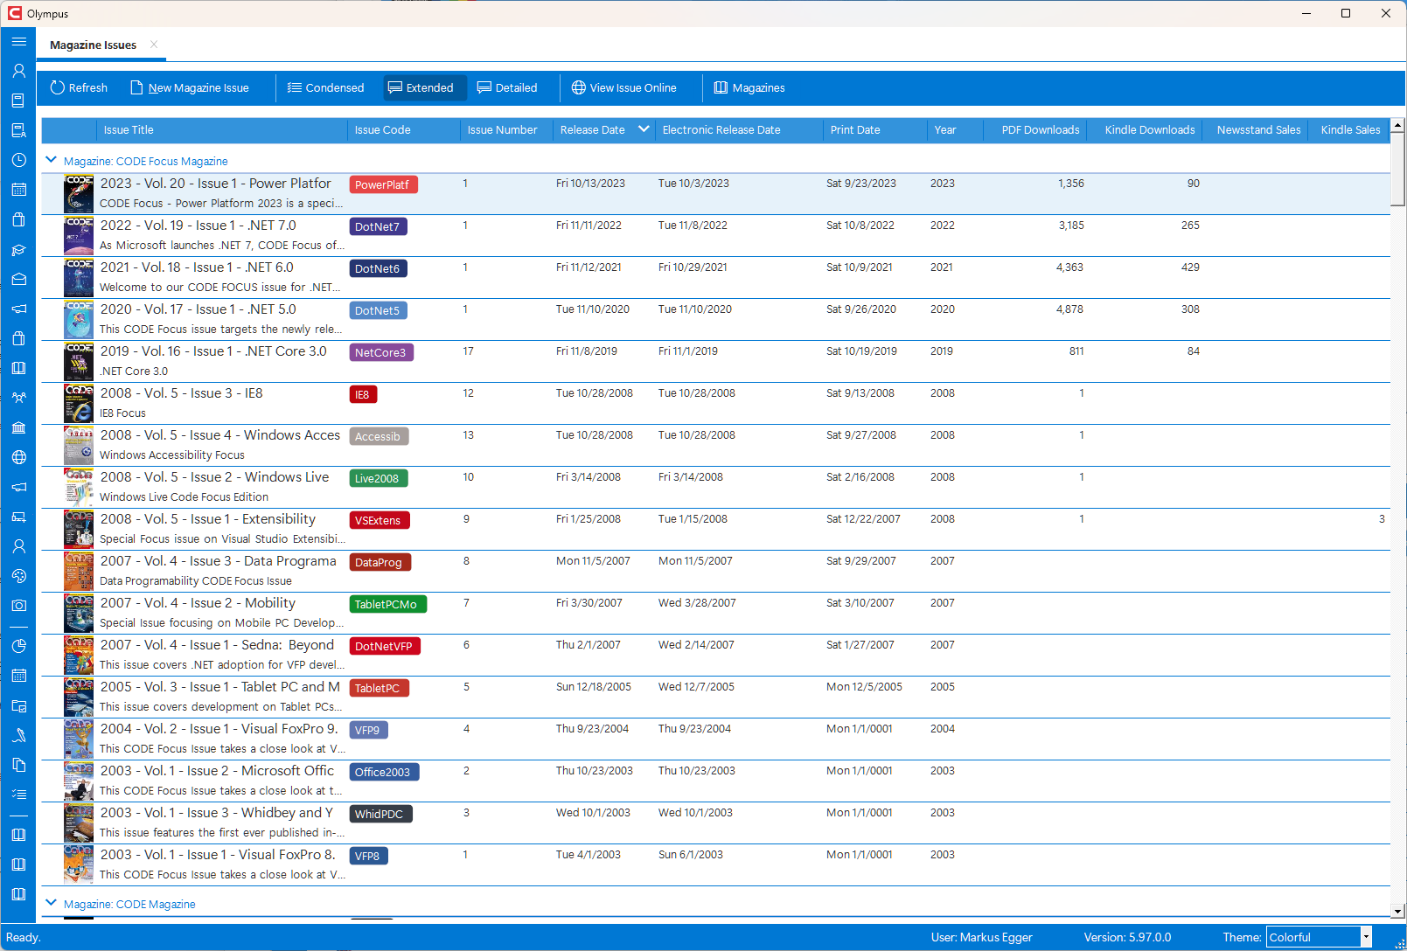Sort by Newsstand Sales column
Viewport: 1407px width, 951px height.
pos(1254,129)
